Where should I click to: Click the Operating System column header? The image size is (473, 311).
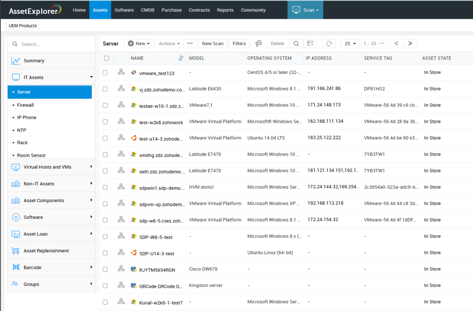tap(269, 58)
